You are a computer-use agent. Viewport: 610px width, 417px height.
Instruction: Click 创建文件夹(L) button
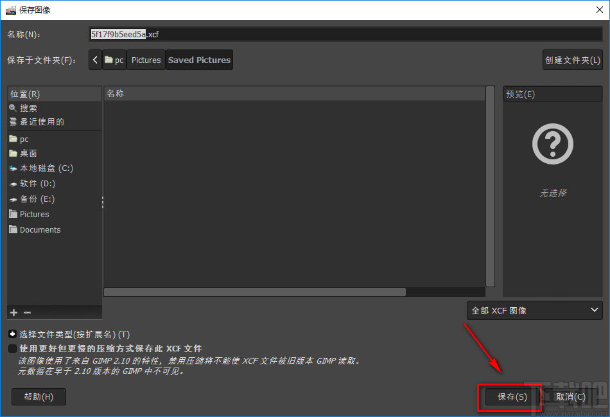coord(573,60)
